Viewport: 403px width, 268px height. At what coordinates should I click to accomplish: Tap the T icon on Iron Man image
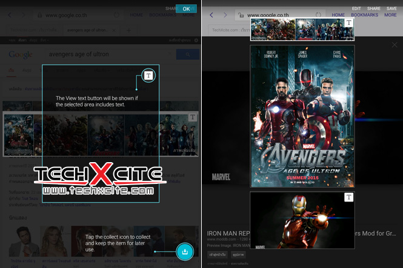click(x=349, y=197)
